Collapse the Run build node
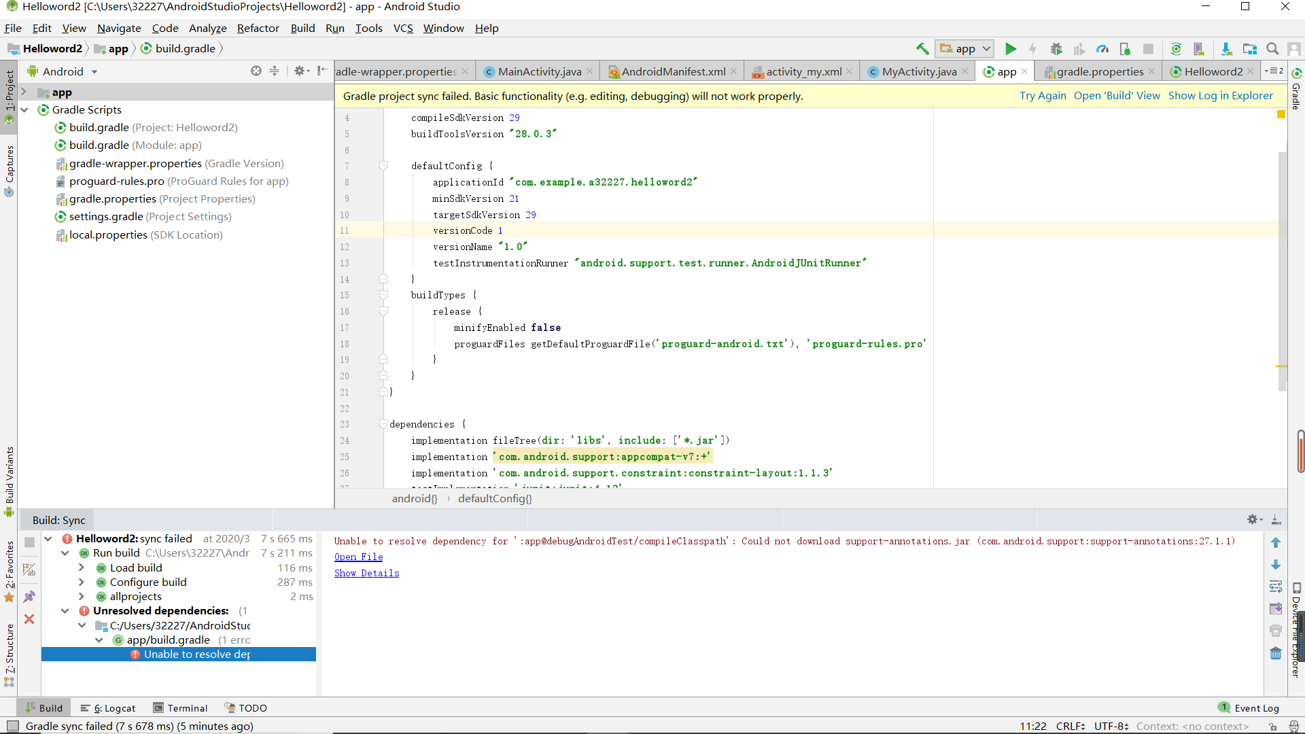The image size is (1305, 734). coord(65,553)
